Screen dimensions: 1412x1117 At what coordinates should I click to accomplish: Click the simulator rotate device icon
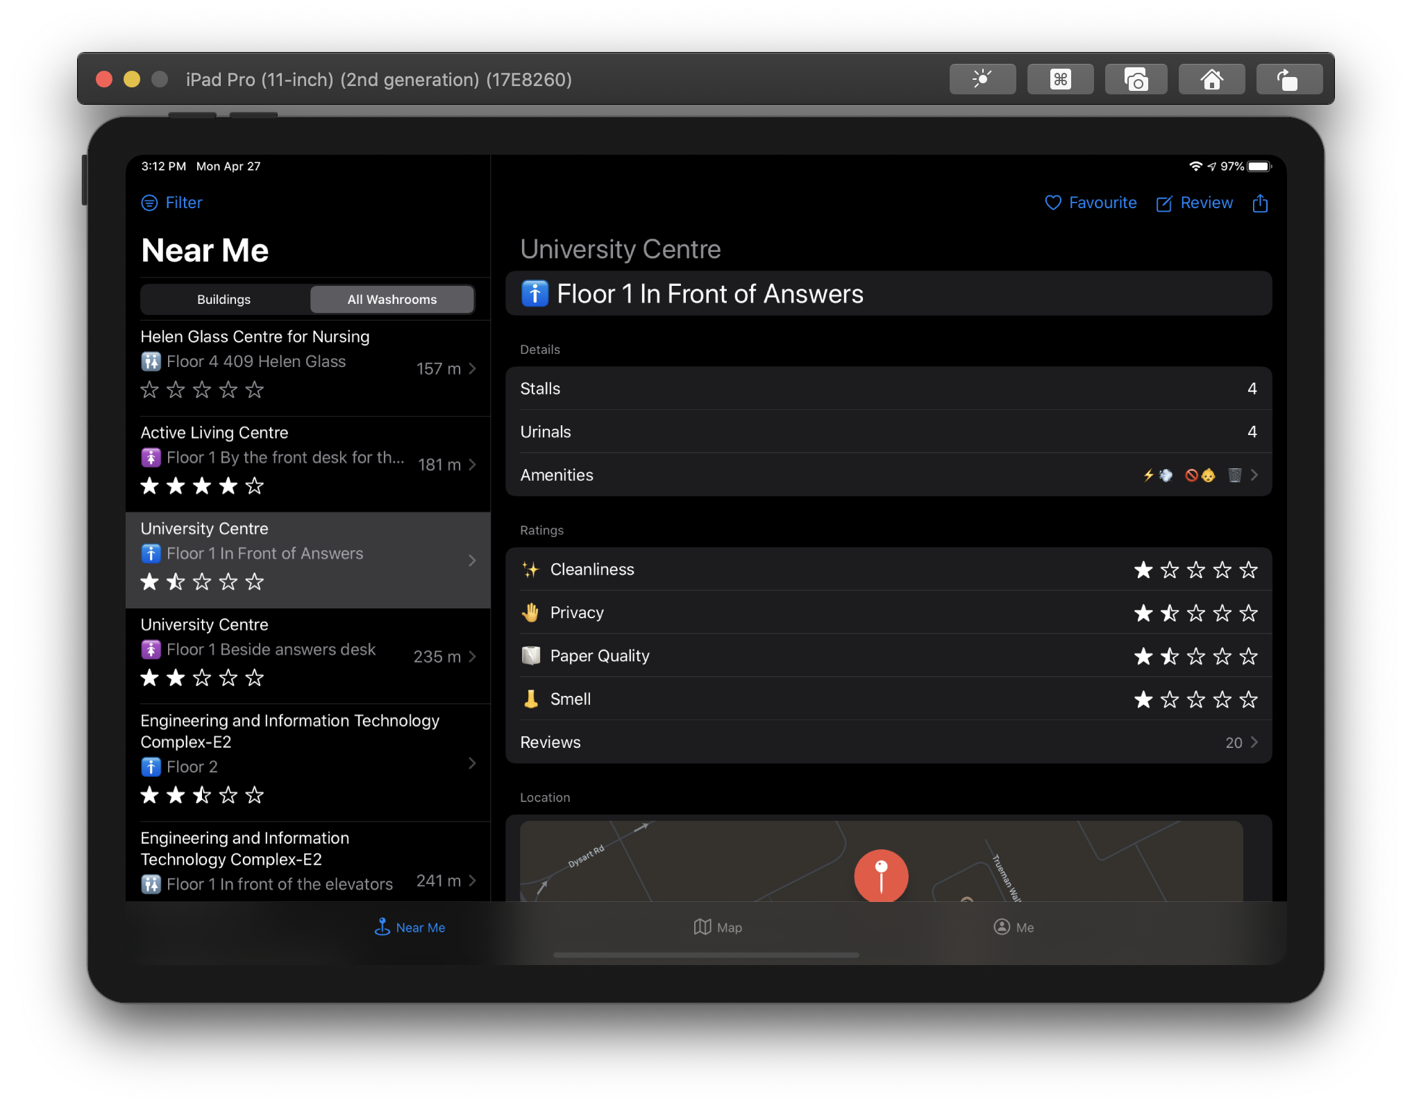[x=1288, y=79]
